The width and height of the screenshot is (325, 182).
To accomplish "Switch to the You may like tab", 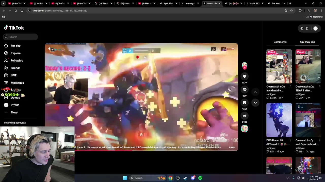I will tap(307, 42).
